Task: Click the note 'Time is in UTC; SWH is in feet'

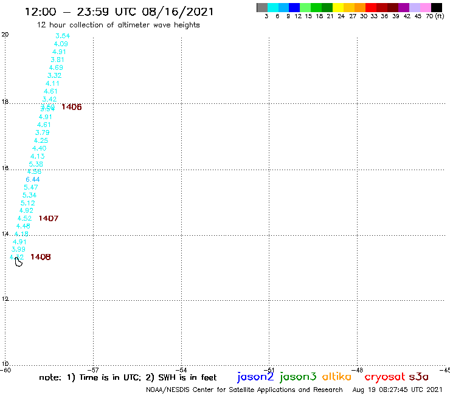Action: [x=128, y=377]
